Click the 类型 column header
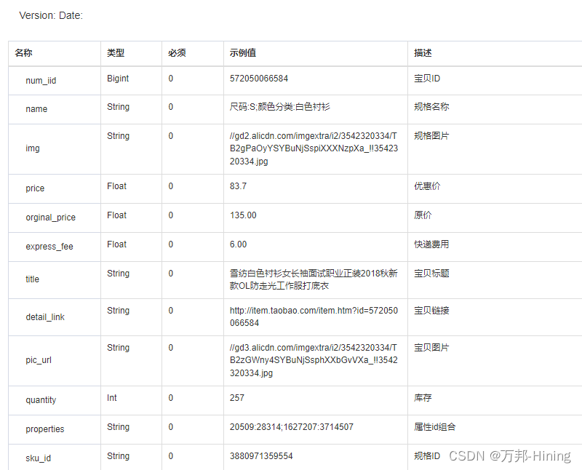 tap(113, 53)
